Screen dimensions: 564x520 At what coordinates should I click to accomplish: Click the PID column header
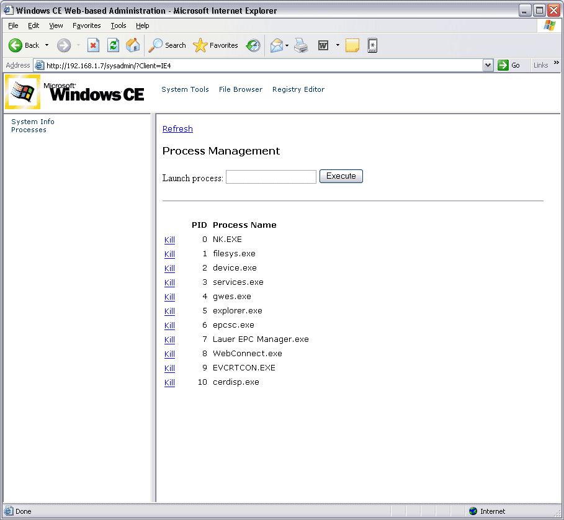(x=199, y=225)
